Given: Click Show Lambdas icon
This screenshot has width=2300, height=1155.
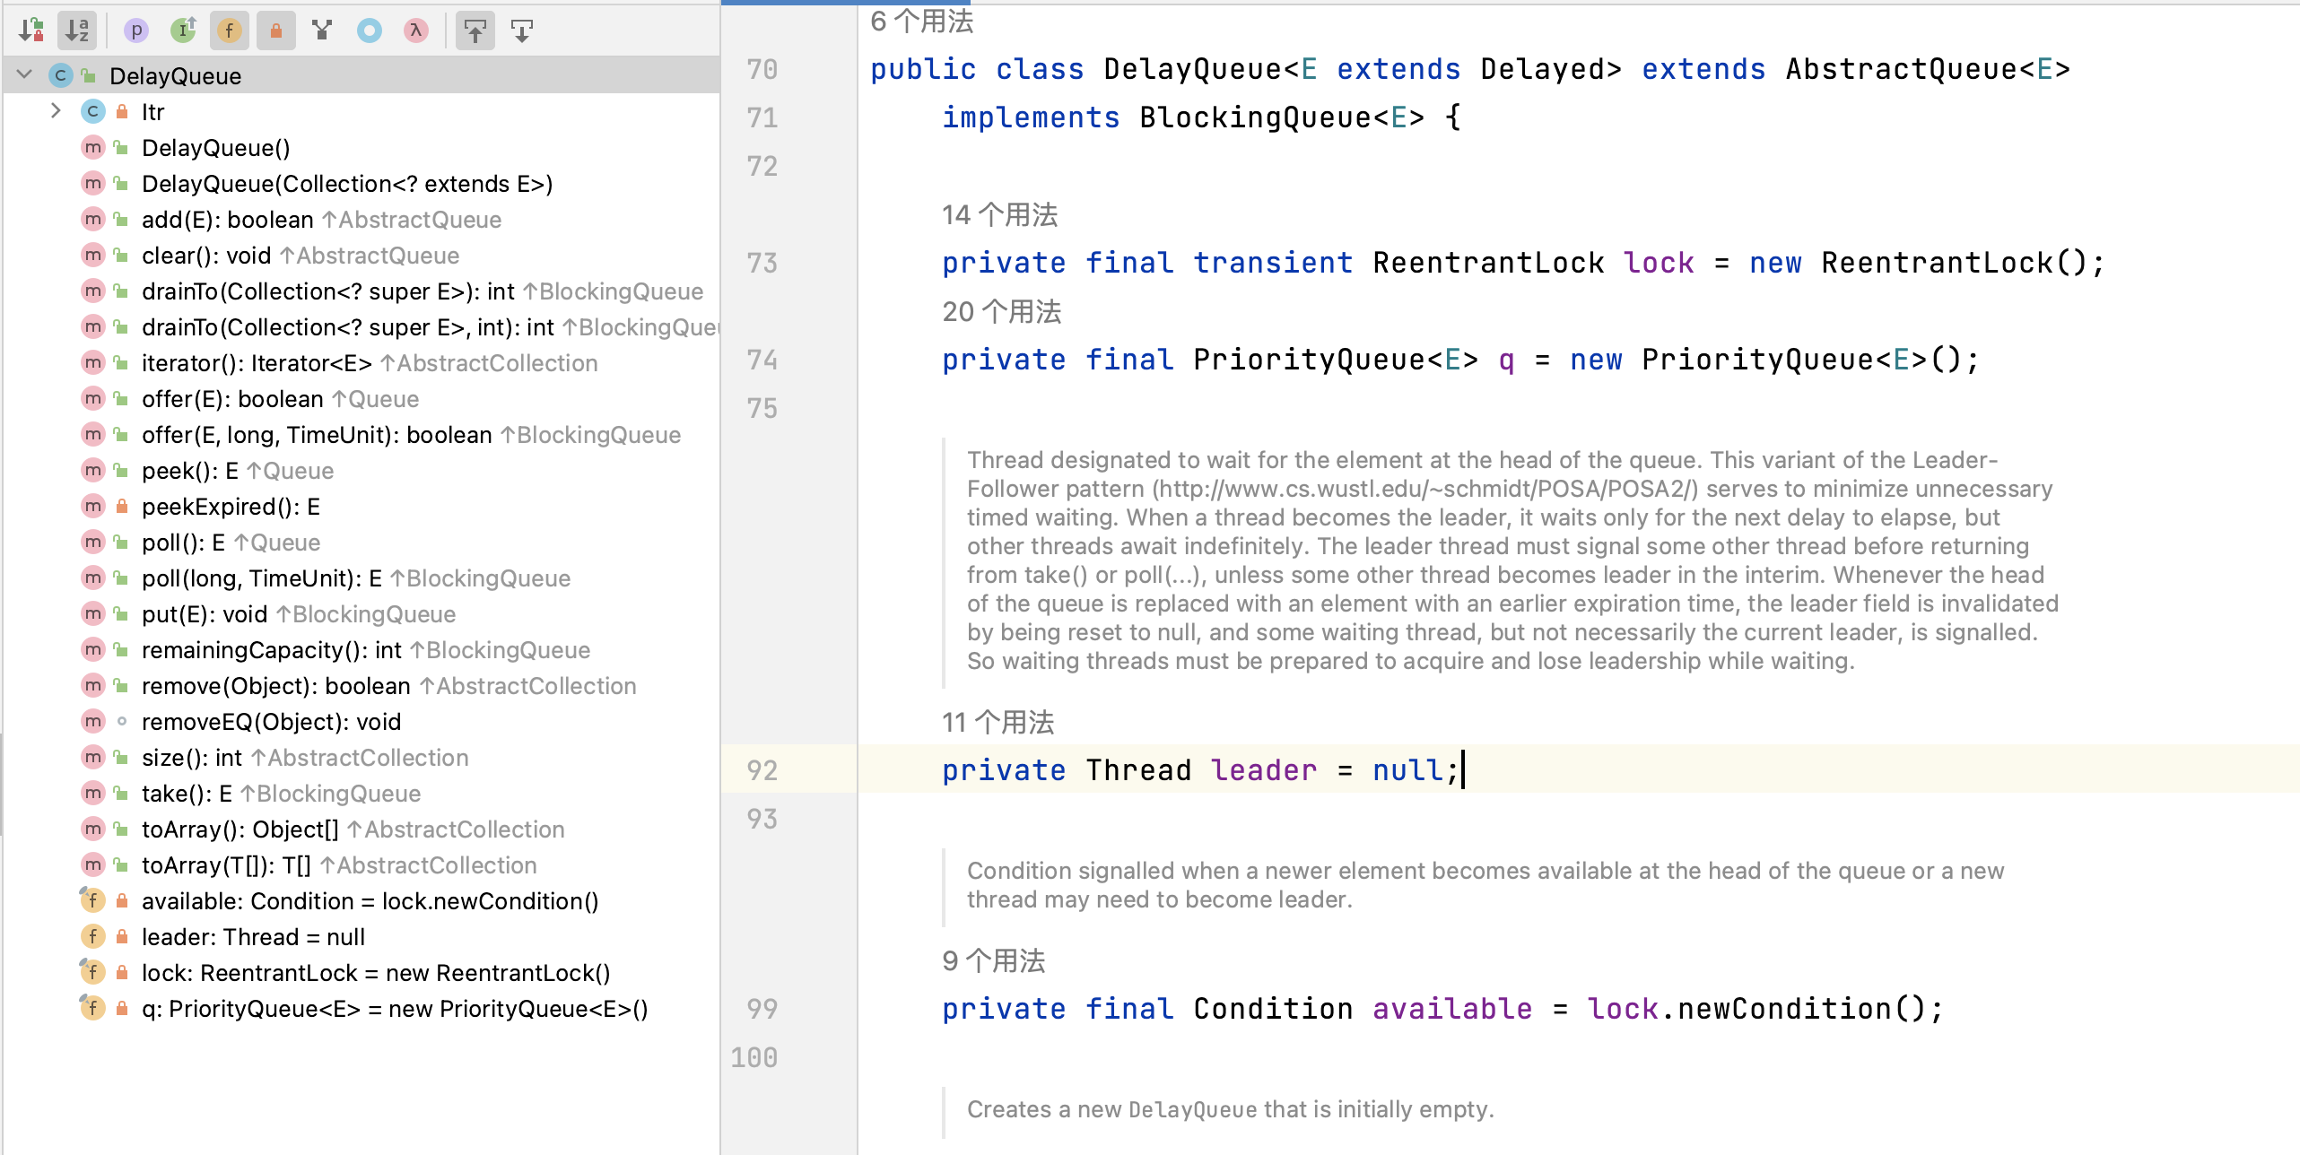Looking at the screenshot, I should 415,30.
